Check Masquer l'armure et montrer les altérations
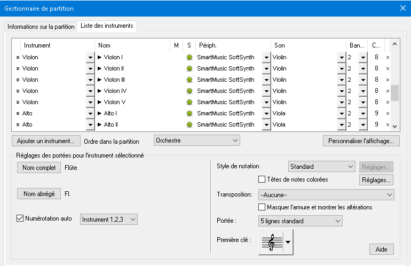 click(x=262, y=207)
